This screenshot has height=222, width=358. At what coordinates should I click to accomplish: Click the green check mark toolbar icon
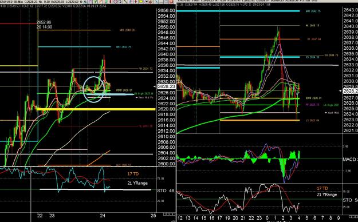coord(95,1)
